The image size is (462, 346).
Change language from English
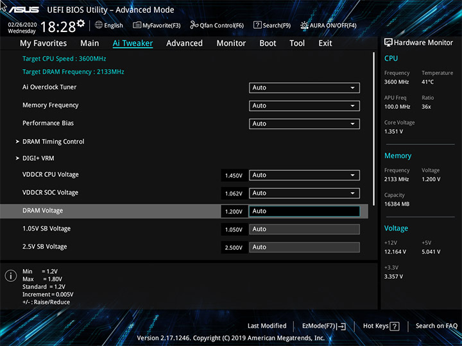tap(109, 25)
